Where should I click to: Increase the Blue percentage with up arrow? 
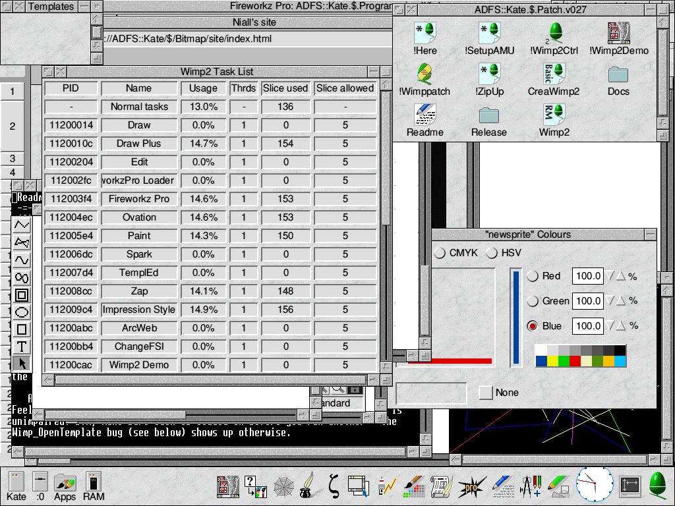click(621, 325)
